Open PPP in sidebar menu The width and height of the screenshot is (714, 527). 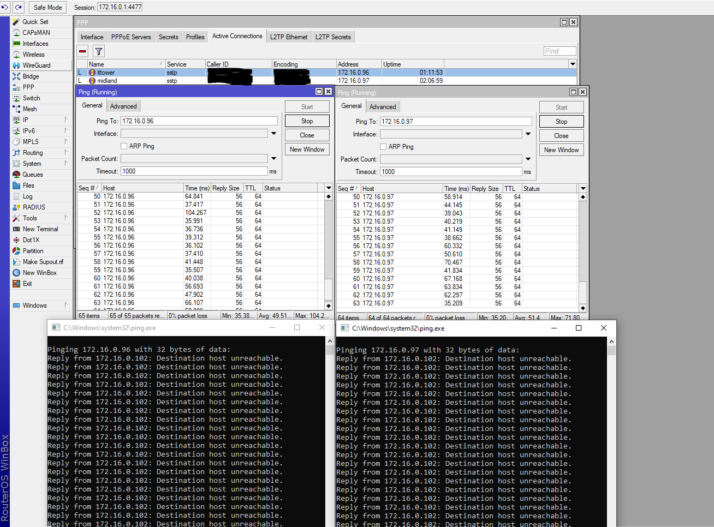(28, 87)
